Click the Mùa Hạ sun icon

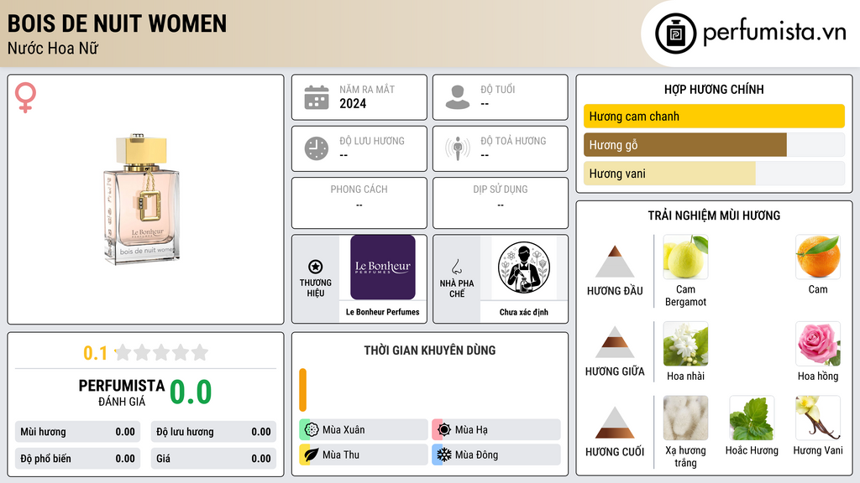(x=443, y=429)
